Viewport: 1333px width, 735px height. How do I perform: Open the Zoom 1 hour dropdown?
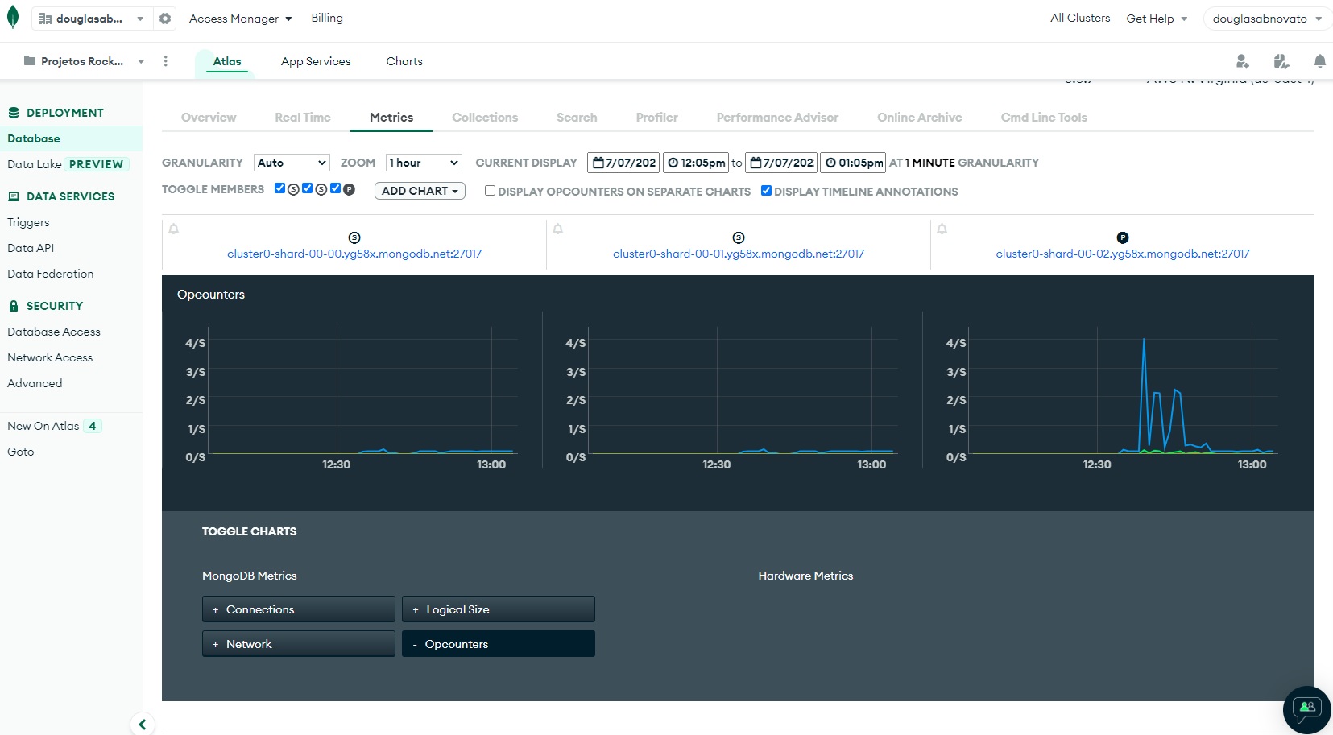click(x=424, y=163)
